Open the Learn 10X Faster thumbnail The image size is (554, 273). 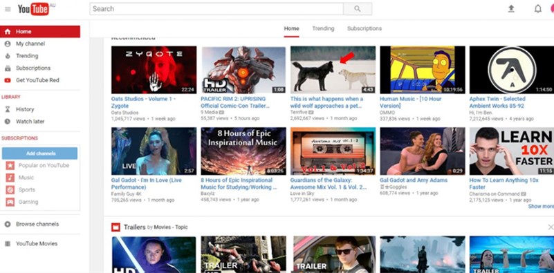point(512,151)
